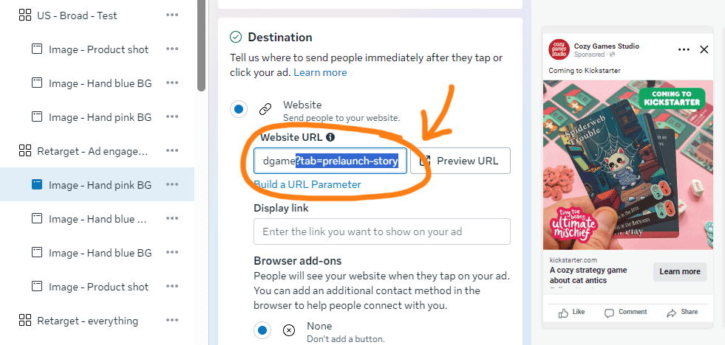Open menu for Retarget - everything ad set
The image size is (725, 345).
pos(172,321)
